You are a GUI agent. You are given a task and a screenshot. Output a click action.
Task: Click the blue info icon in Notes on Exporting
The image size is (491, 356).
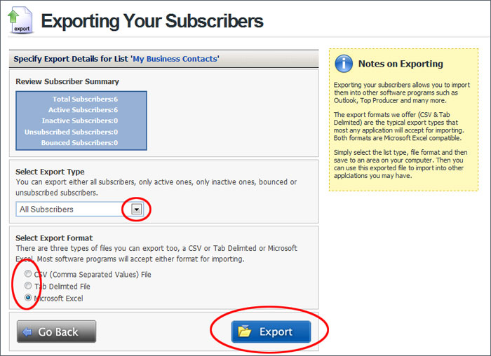click(344, 64)
